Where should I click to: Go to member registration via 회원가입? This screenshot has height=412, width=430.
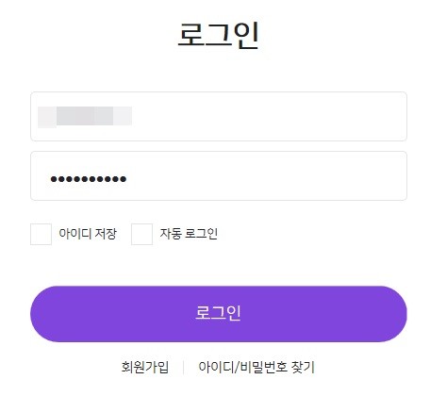145,367
